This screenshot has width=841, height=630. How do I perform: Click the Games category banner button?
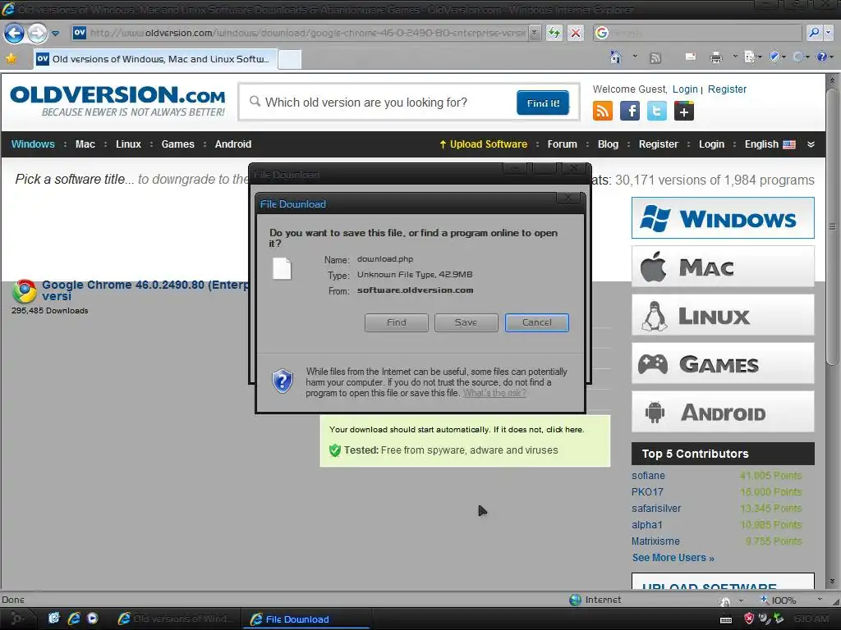click(723, 363)
